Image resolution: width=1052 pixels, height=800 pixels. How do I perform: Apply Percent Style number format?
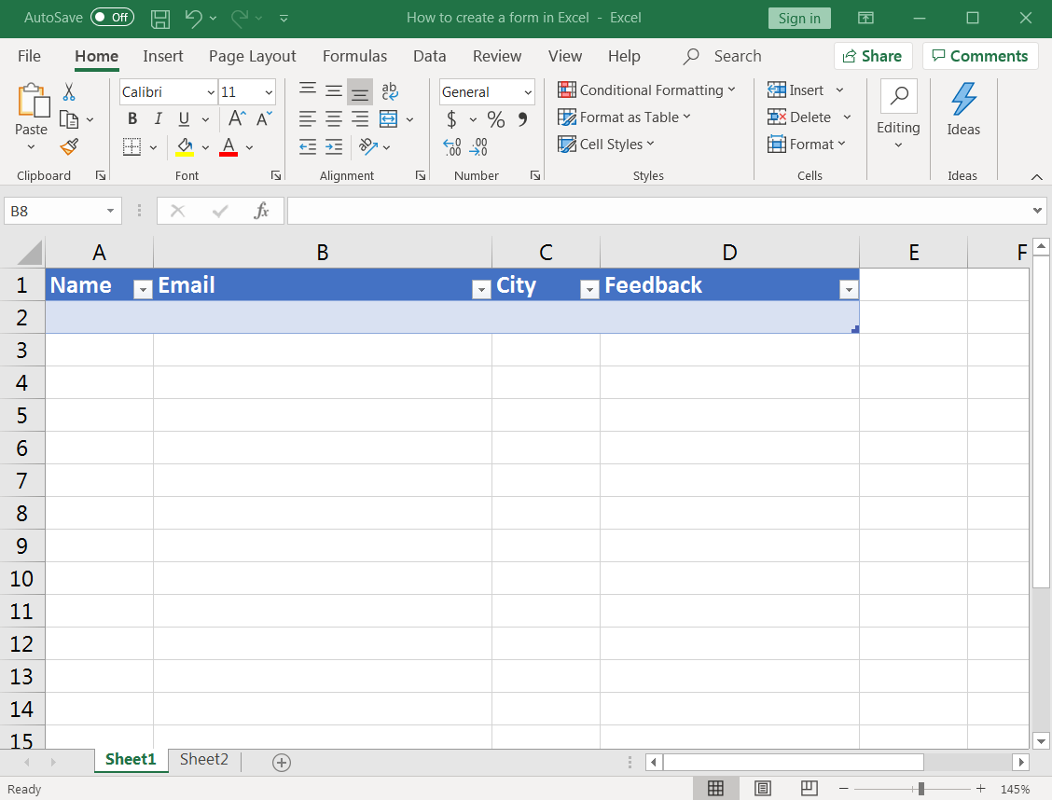coord(496,119)
